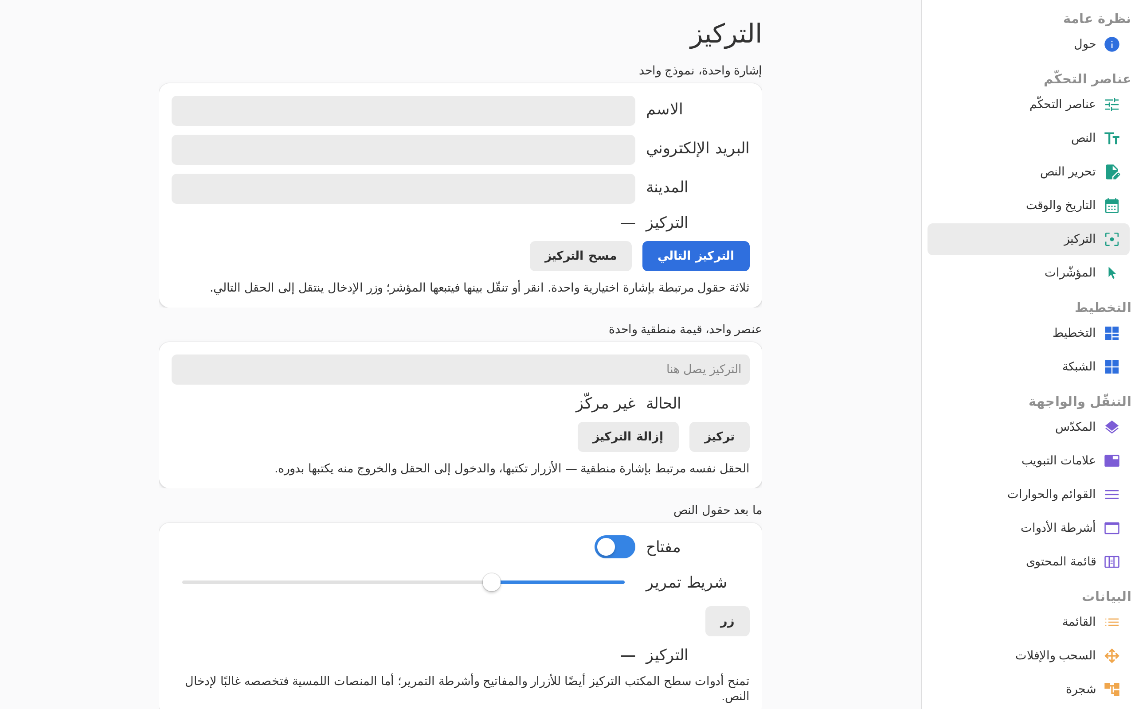Focus the البريد الإلكتروني text field
Screen dimensions: 1135x709
click(x=403, y=150)
